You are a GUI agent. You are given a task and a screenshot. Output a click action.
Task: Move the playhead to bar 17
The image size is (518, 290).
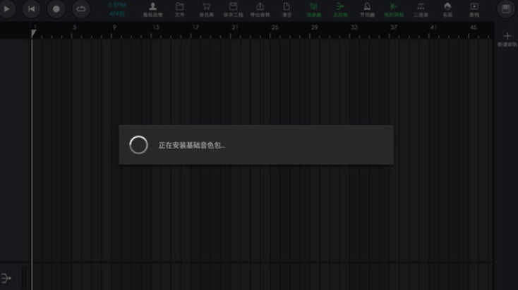coord(195,27)
